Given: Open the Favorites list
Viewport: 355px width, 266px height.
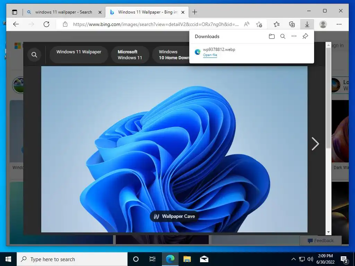Looking at the screenshot, I should [x=276, y=24].
